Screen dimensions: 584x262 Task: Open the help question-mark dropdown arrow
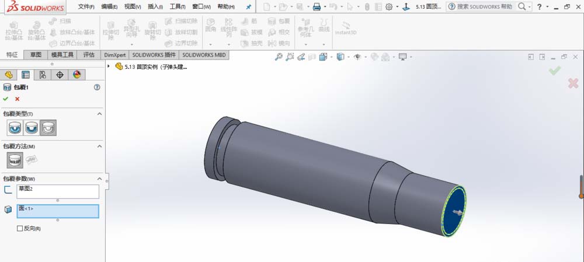point(548,6)
